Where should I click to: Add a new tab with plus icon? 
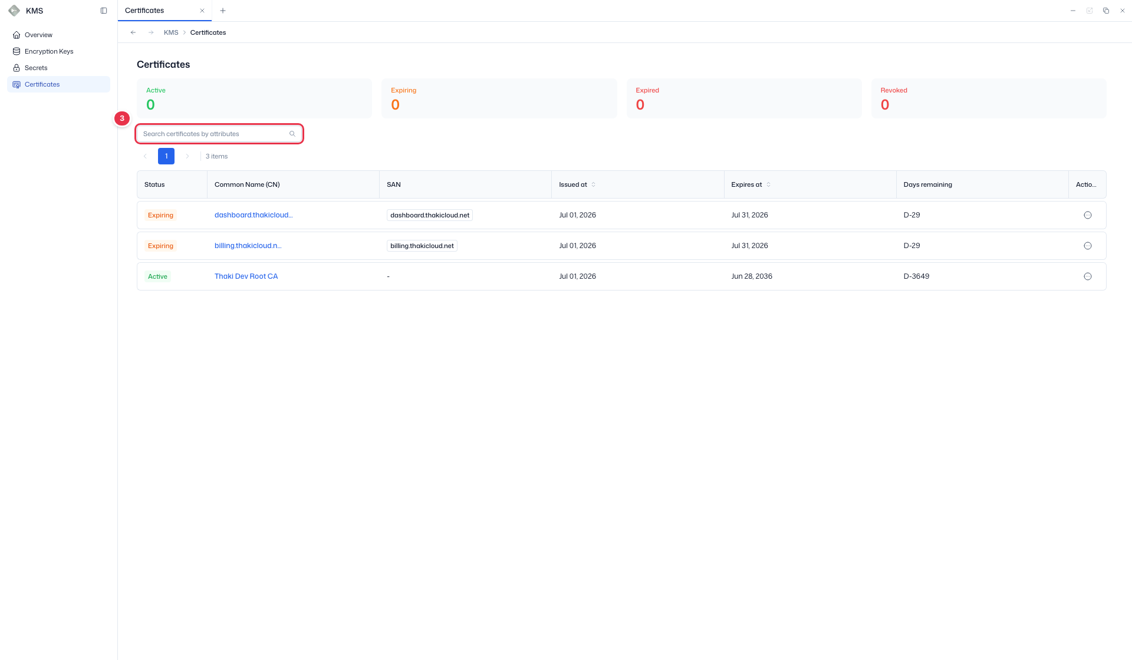(x=223, y=11)
